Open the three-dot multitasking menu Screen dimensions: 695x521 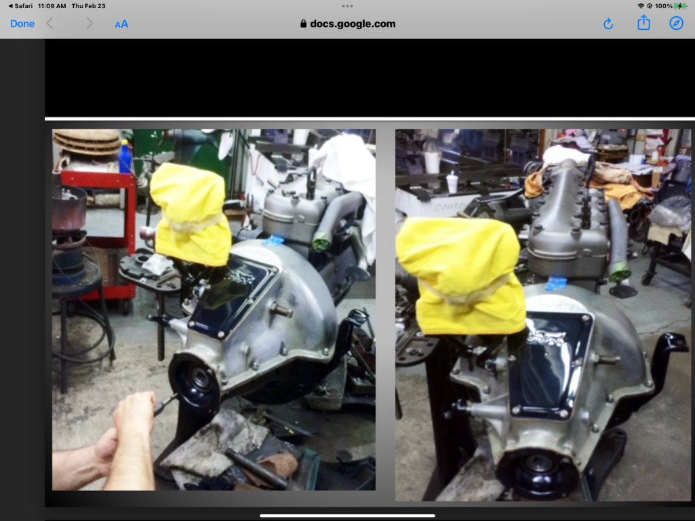pyautogui.click(x=347, y=6)
